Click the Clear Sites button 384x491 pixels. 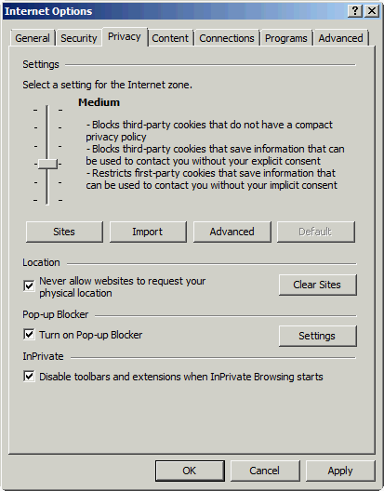tap(318, 285)
